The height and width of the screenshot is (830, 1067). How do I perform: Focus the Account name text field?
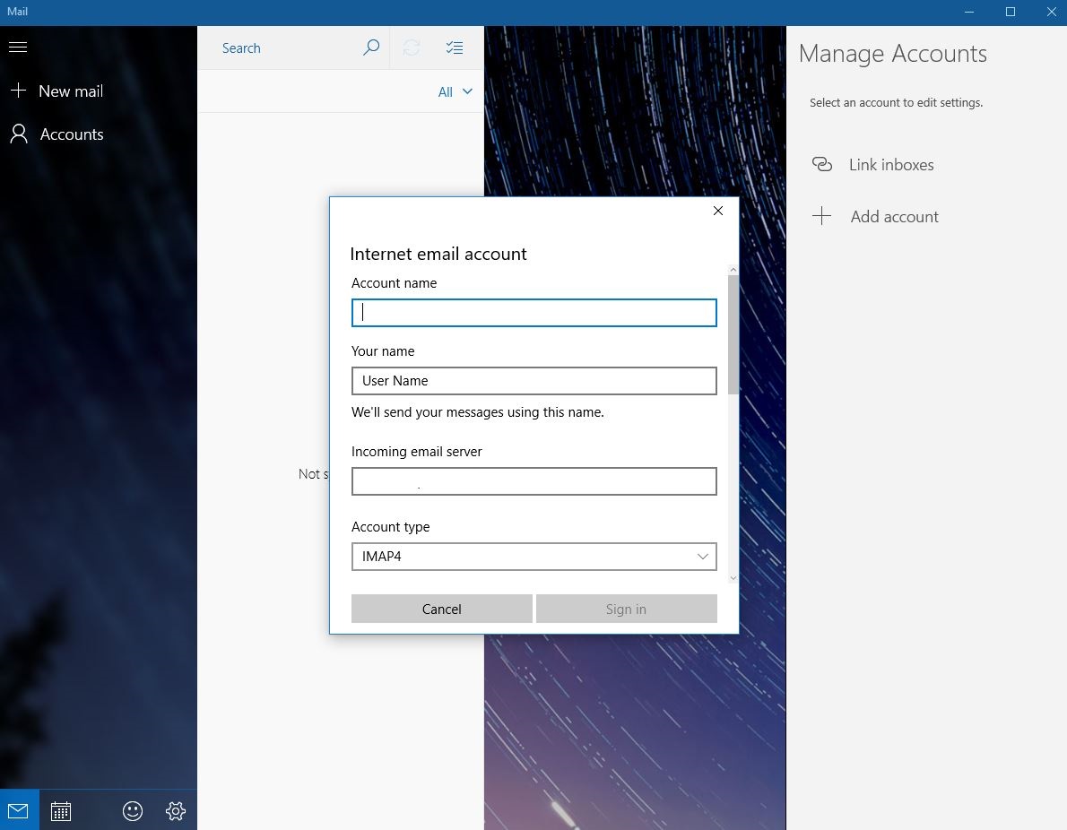point(533,313)
